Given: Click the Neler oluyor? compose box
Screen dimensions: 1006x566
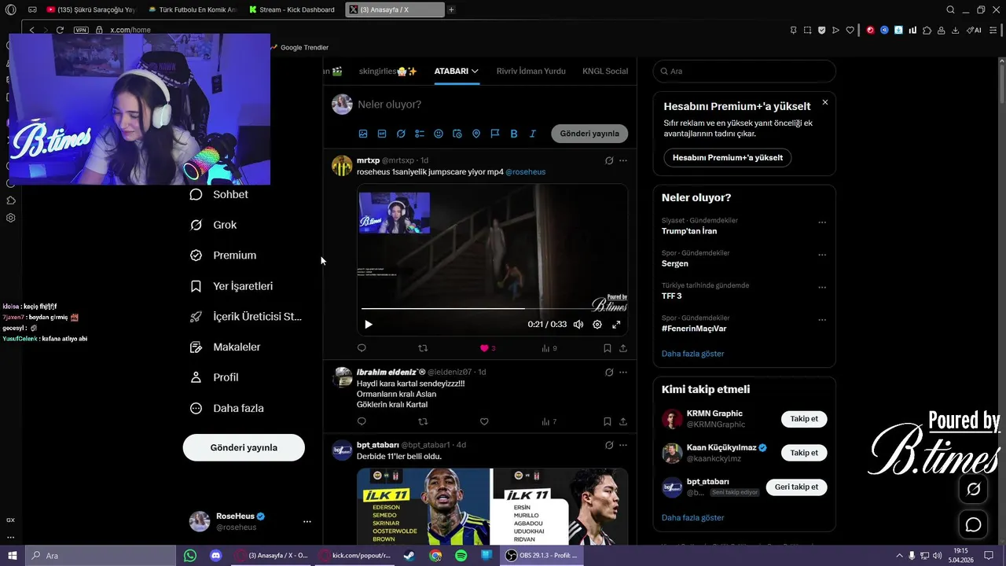Looking at the screenshot, I should [389, 105].
